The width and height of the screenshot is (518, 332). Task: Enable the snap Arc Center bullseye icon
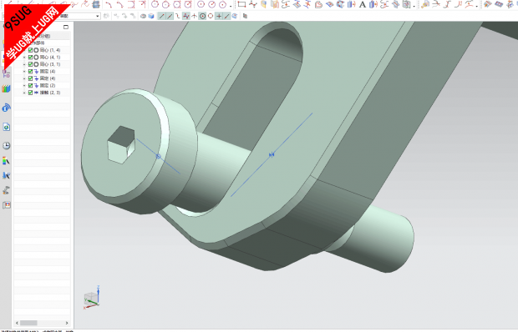pyautogui.click(x=202, y=16)
